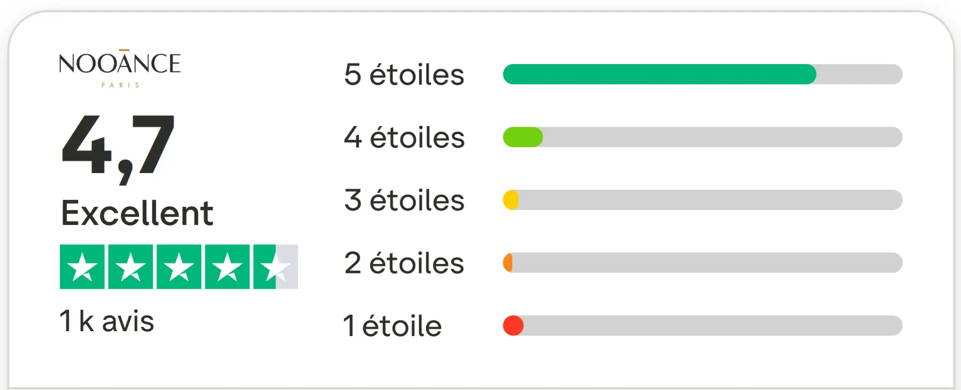The height and width of the screenshot is (390, 961).
Task: Click the 4,7 rating score
Action: (x=118, y=147)
